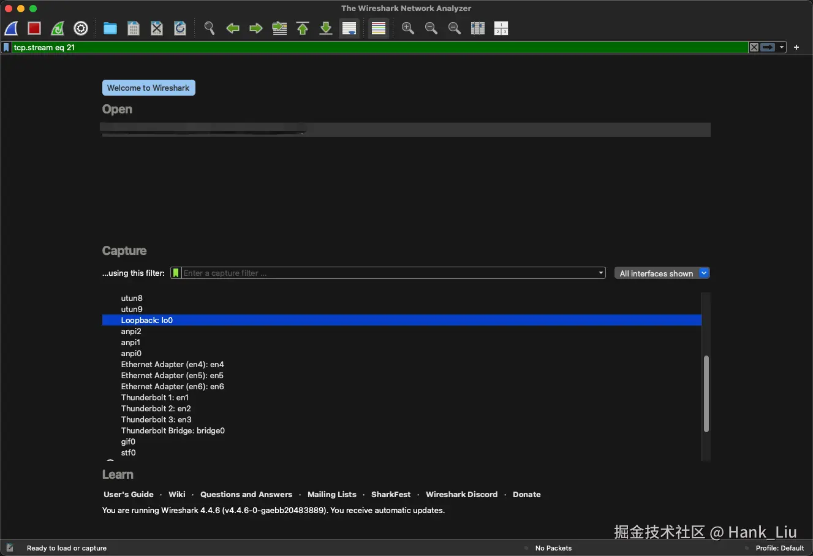Image resolution: width=813 pixels, height=556 pixels.
Task: Open a capture file using the folder icon
Action: [110, 28]
